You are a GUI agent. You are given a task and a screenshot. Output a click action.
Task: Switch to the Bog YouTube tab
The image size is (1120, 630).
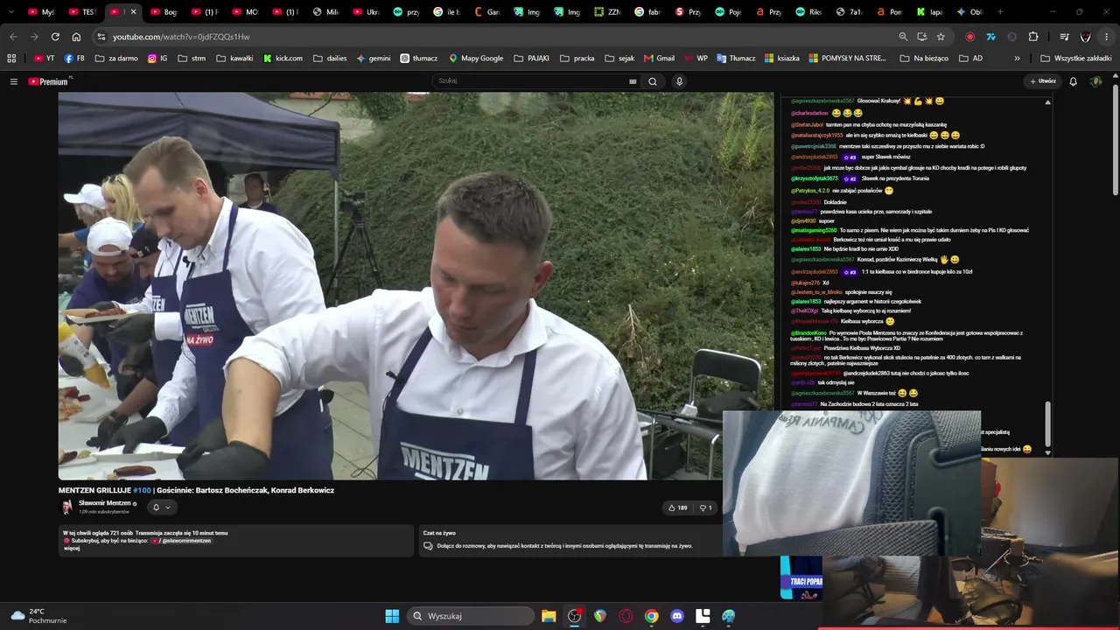coord(164,12)
